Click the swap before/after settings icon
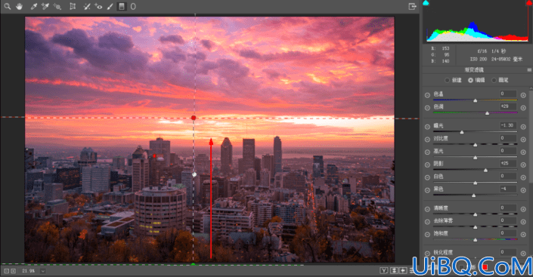The image size is (533, 277). point(394,270)
